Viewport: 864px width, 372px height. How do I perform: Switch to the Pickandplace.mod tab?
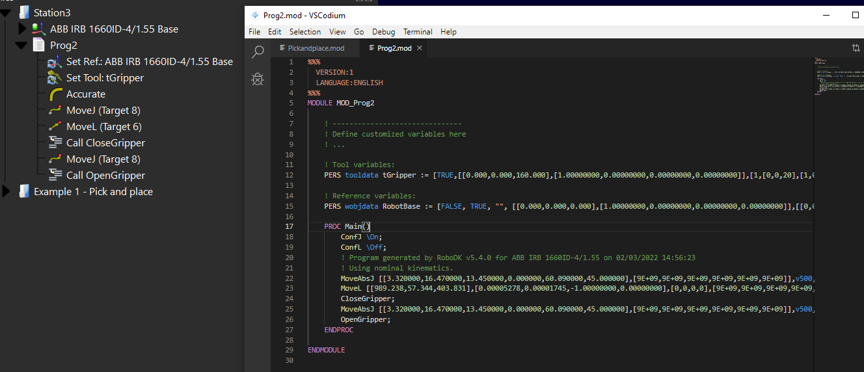316,48
